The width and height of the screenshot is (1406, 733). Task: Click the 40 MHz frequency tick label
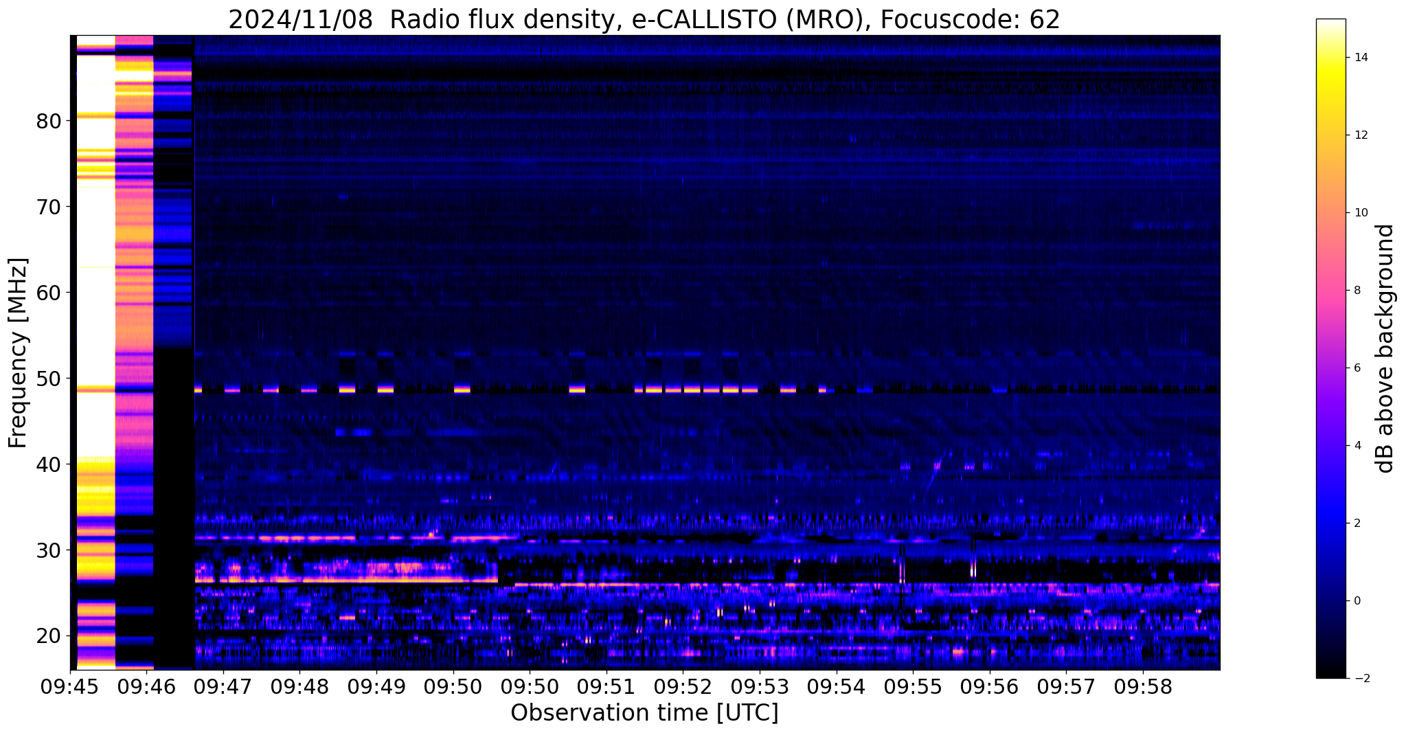click(49, 465)
